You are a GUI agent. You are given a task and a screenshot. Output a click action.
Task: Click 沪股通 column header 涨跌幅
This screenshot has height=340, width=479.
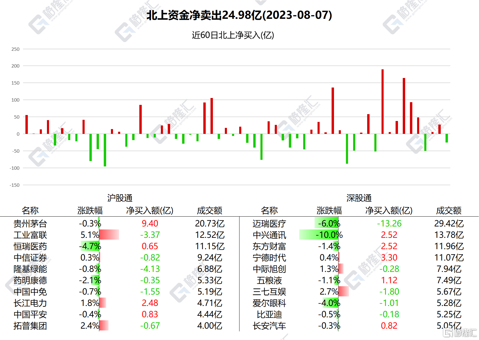click(x=90, y=210)
